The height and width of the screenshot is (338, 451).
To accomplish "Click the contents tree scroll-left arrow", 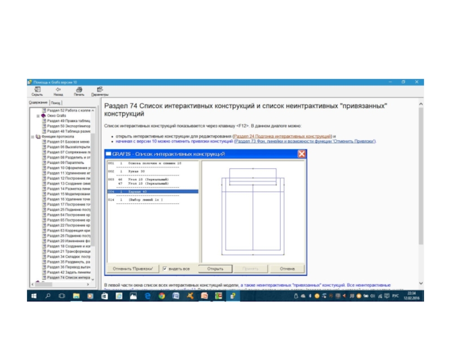I will coord(33,284).
